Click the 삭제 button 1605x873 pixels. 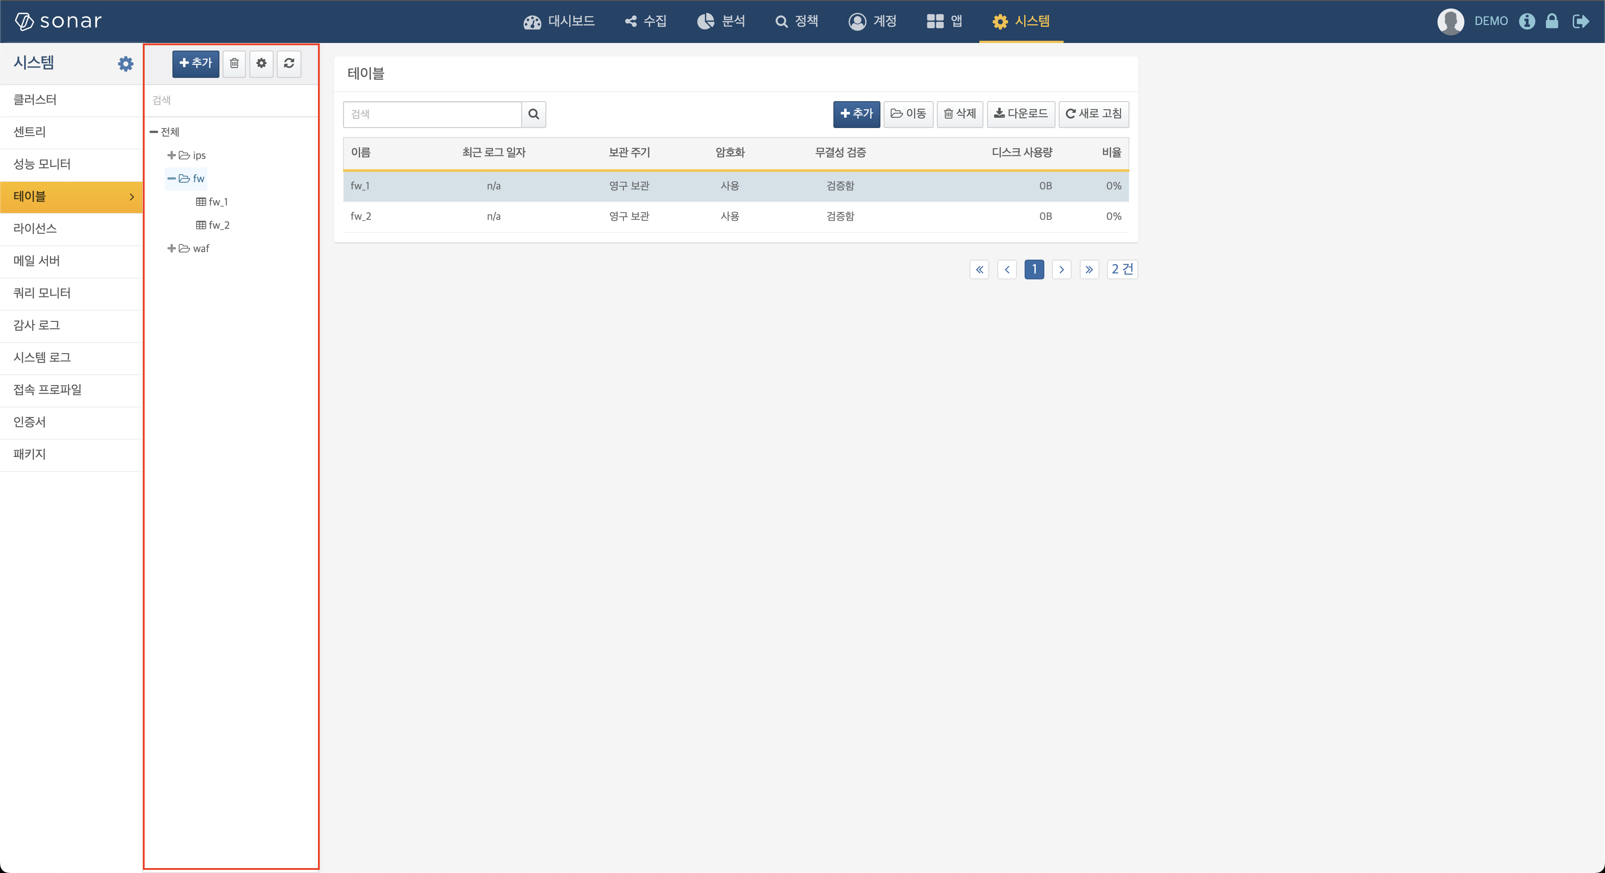[x=960, y=114]
